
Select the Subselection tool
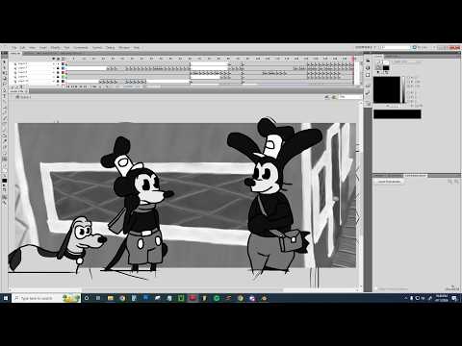pos(4,67)
